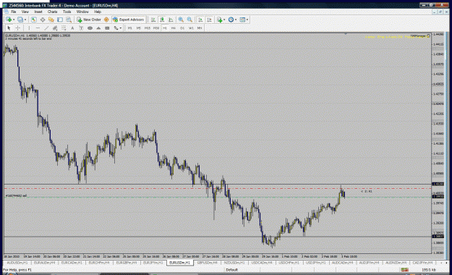Switch chart to Bar Chart mode
Viewport: 452px width, 275px height.
pos(153,20)
